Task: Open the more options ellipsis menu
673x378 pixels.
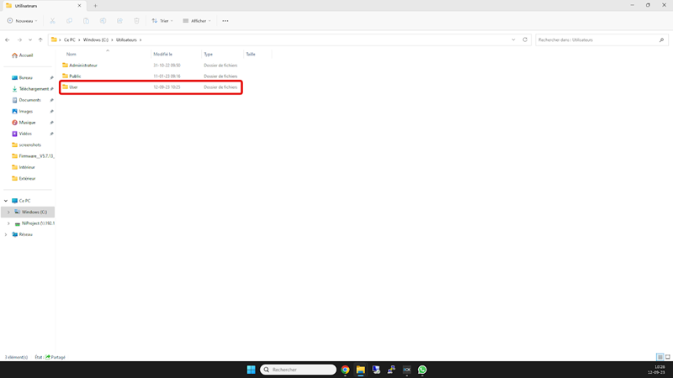Action: (x=225, y=21)
